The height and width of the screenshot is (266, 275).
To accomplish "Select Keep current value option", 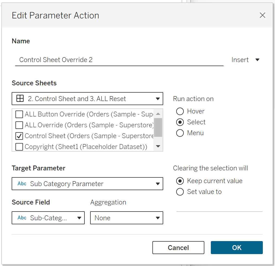I will pos(180,181).
